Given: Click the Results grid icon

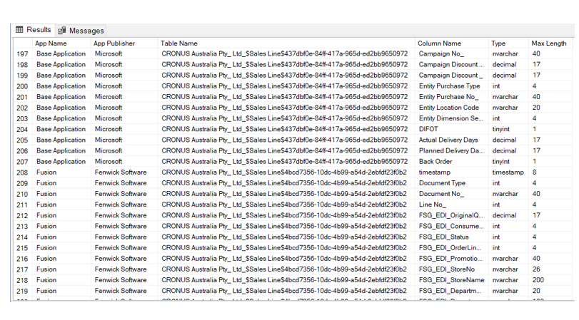Looking at the screenshot, I should click(19, 30).
